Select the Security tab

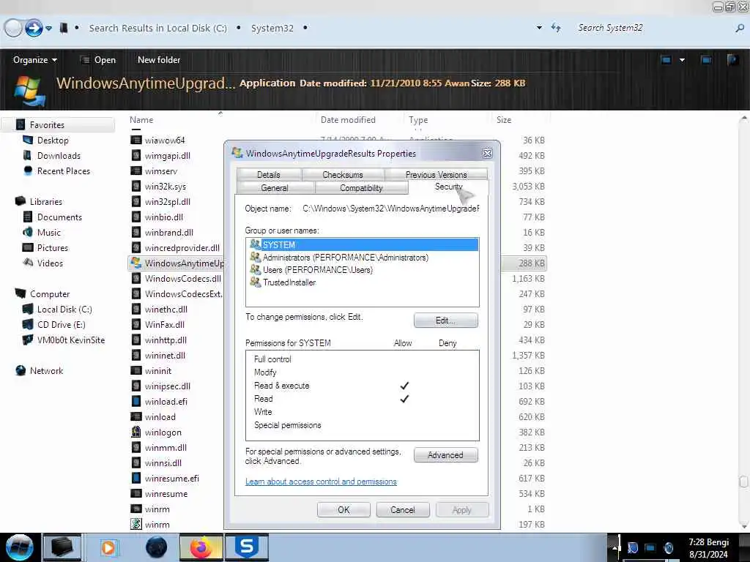(448, 187)
